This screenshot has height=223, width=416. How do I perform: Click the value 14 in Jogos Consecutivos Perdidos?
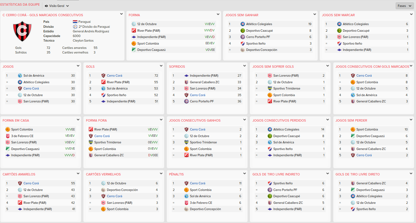click(323, 130)
